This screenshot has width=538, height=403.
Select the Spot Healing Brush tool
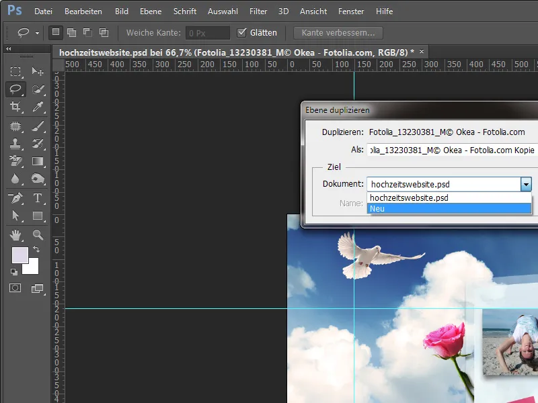[x=15, y=126]
